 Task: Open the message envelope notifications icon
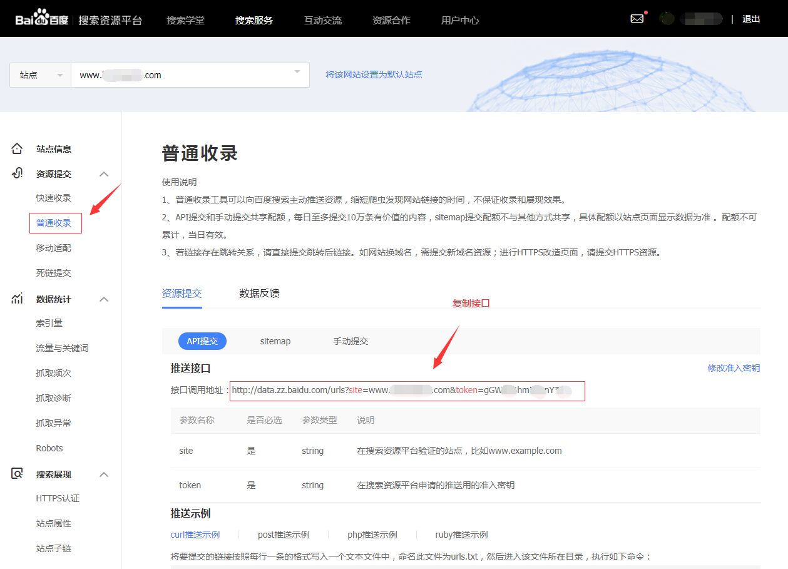[x=637, y=18]
